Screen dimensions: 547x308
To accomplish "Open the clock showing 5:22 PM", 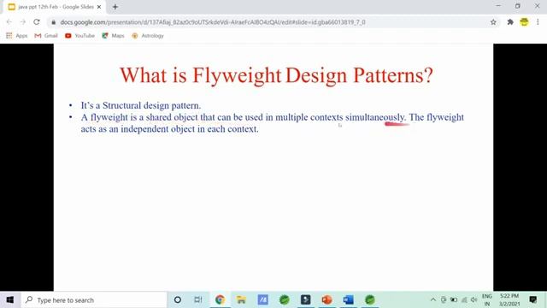I will point(509,300).
